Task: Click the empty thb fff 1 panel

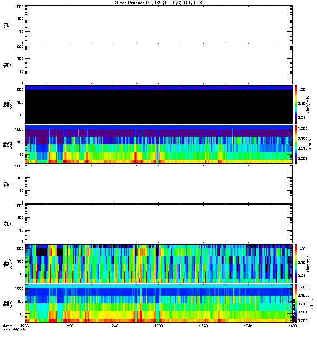Action: coord(158,25)
